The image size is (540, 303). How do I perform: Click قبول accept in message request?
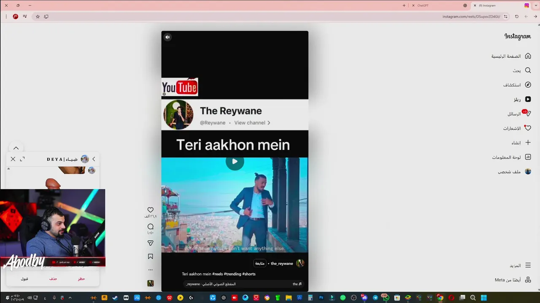24,279
